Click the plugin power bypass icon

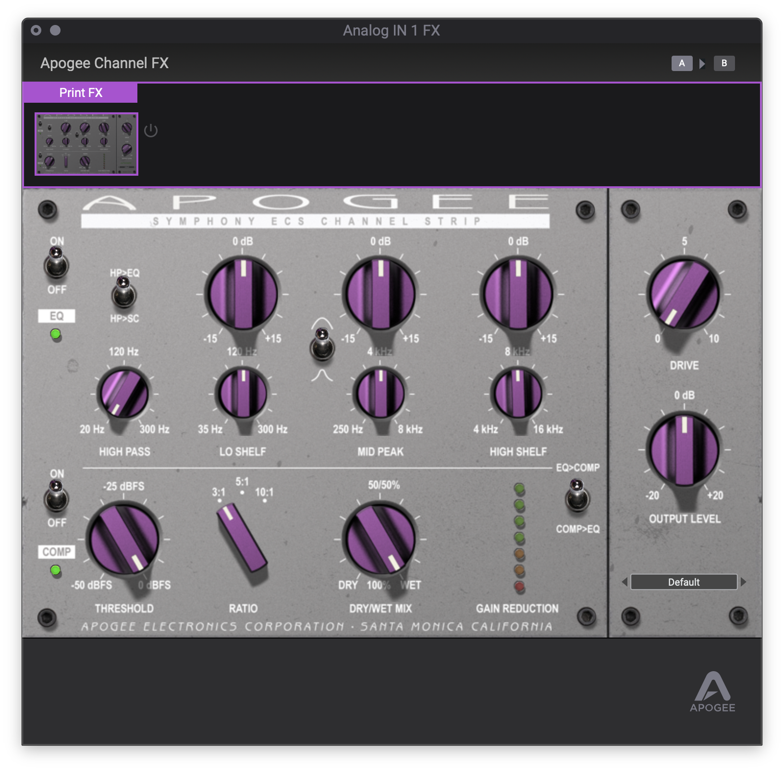[151, 131]
